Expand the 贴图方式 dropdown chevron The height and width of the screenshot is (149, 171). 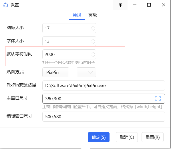tap(90, 72)
